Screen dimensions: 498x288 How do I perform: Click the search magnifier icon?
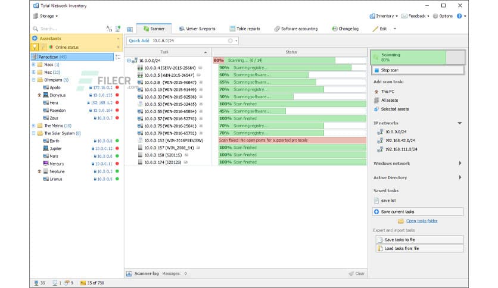click(35, 29)
